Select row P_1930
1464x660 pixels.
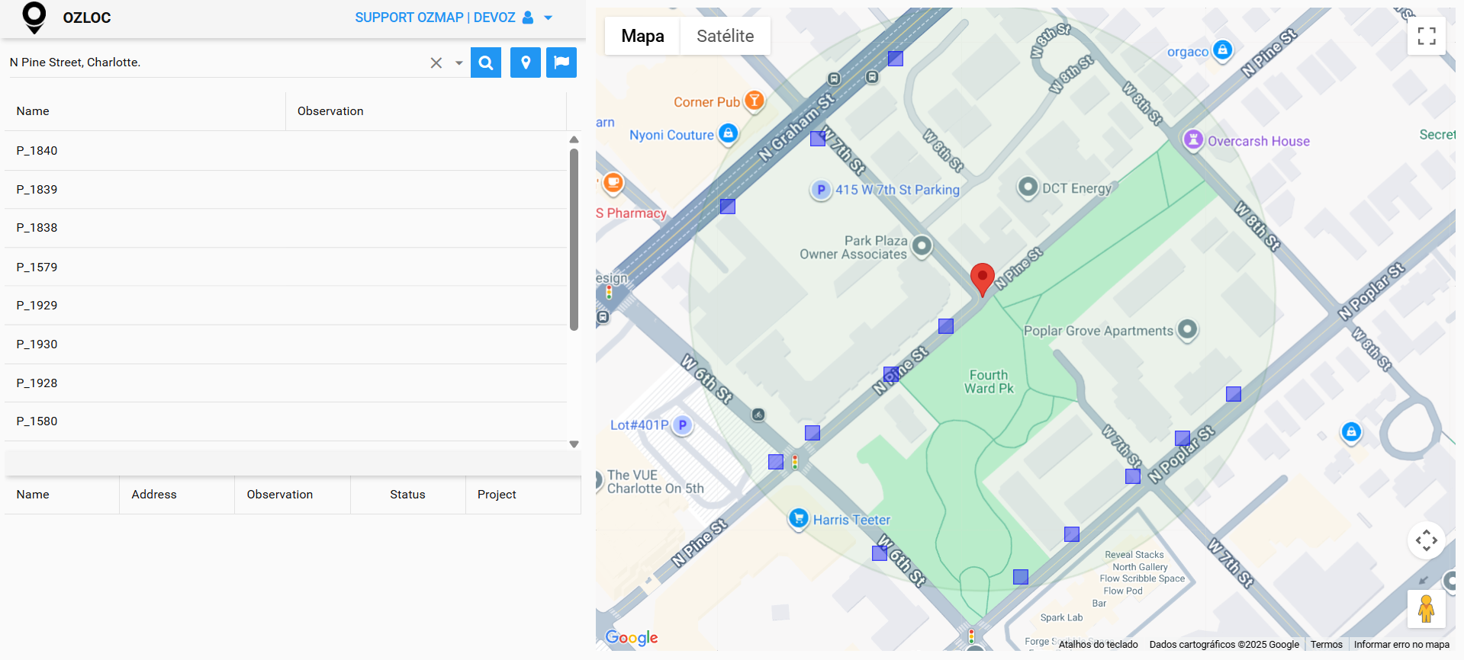285,344
